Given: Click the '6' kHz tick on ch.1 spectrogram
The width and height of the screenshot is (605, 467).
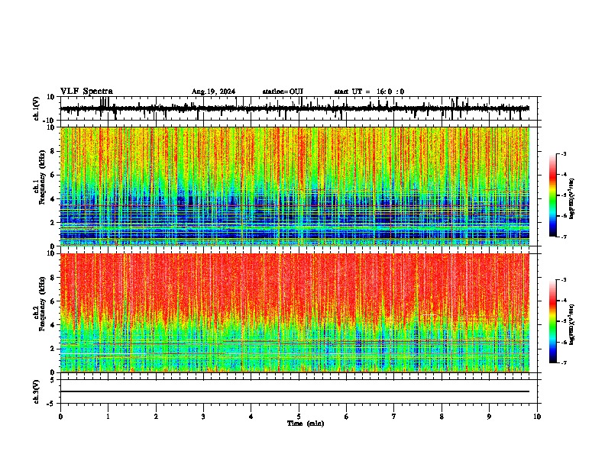Looking at the screenshot, I should [53, 175].
